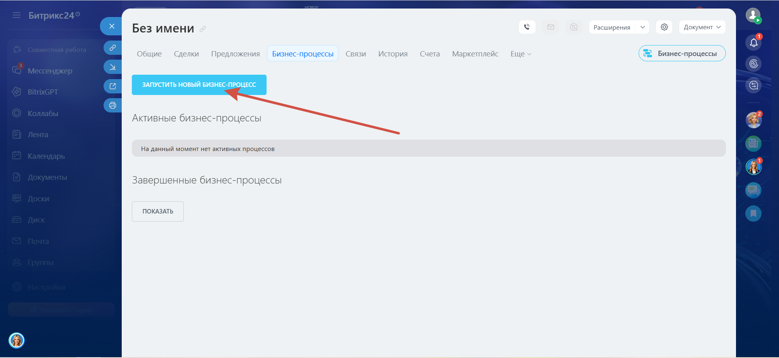Open notifications bell icon
779x358 pixels.
[x=753, y=42]
